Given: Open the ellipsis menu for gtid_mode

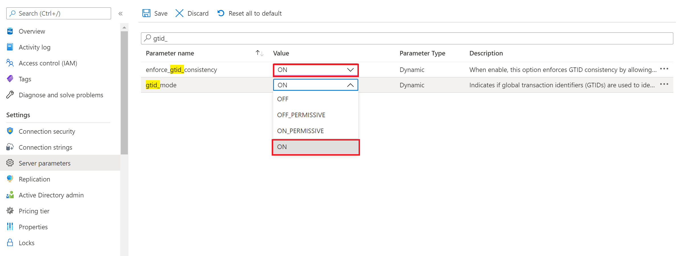Looking at the screenshot, I should point(664,84).
